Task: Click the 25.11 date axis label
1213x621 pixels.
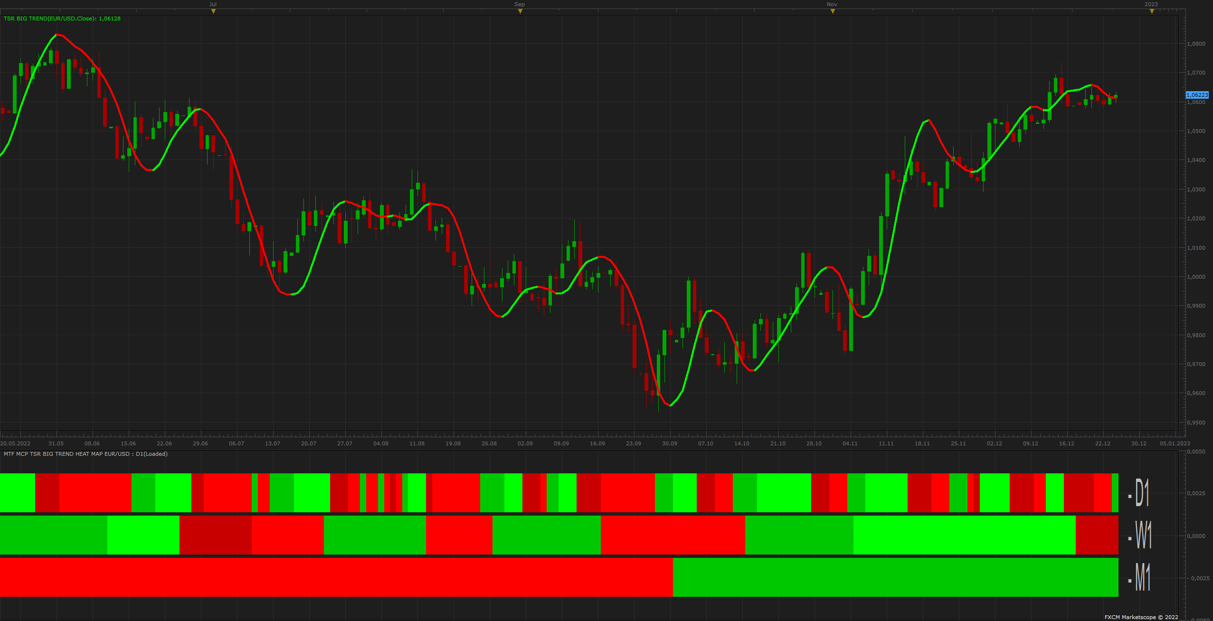Action: point(958,443)
